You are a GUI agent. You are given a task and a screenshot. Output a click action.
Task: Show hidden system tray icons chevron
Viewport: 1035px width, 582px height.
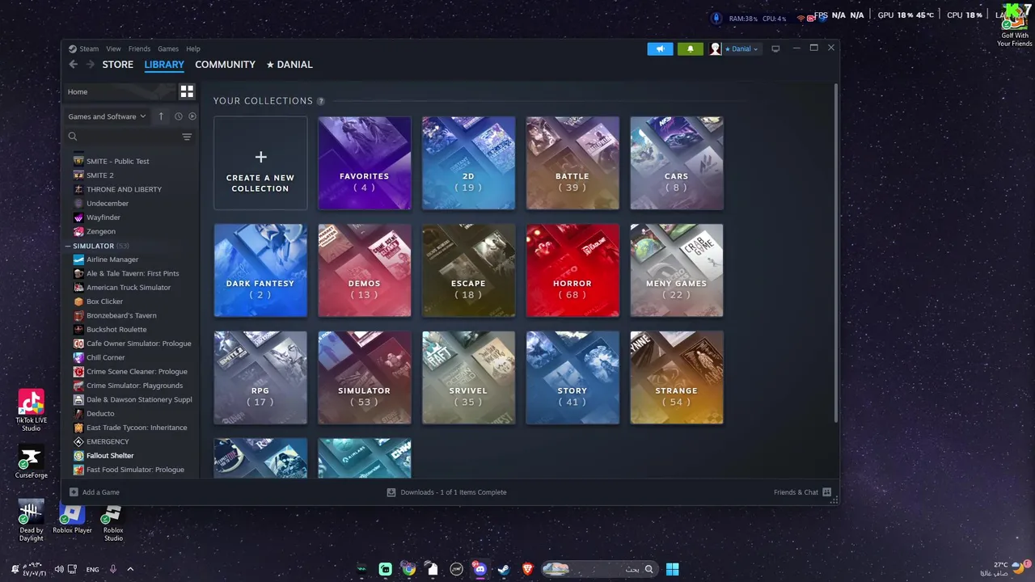click(130, 569)
